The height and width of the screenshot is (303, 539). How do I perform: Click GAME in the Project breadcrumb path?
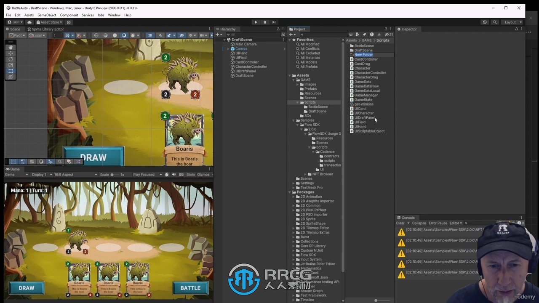[366, 40]
